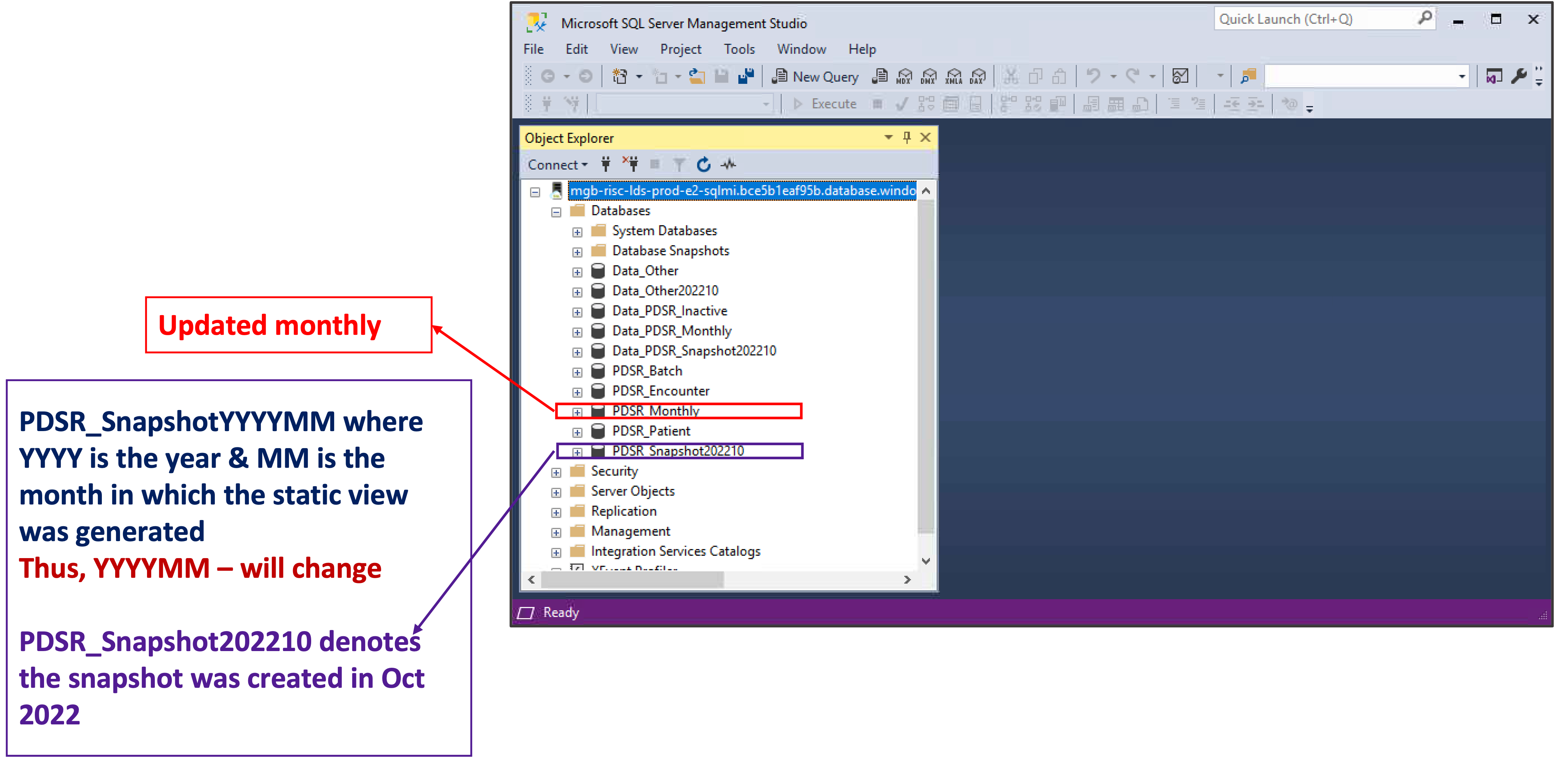Open the DMX query icon
This screenshot has height=757, width=1555.
coord(929,77)
